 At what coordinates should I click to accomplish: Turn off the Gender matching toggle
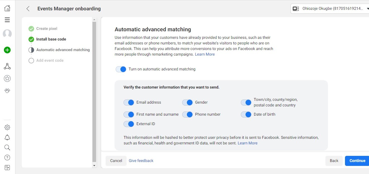tap(187, 102)
